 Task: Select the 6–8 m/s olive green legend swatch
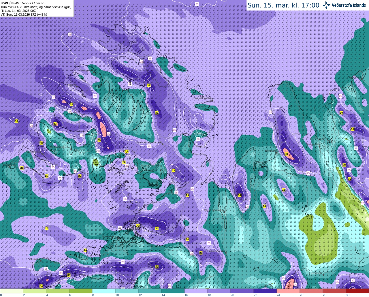tap(81, 291)
